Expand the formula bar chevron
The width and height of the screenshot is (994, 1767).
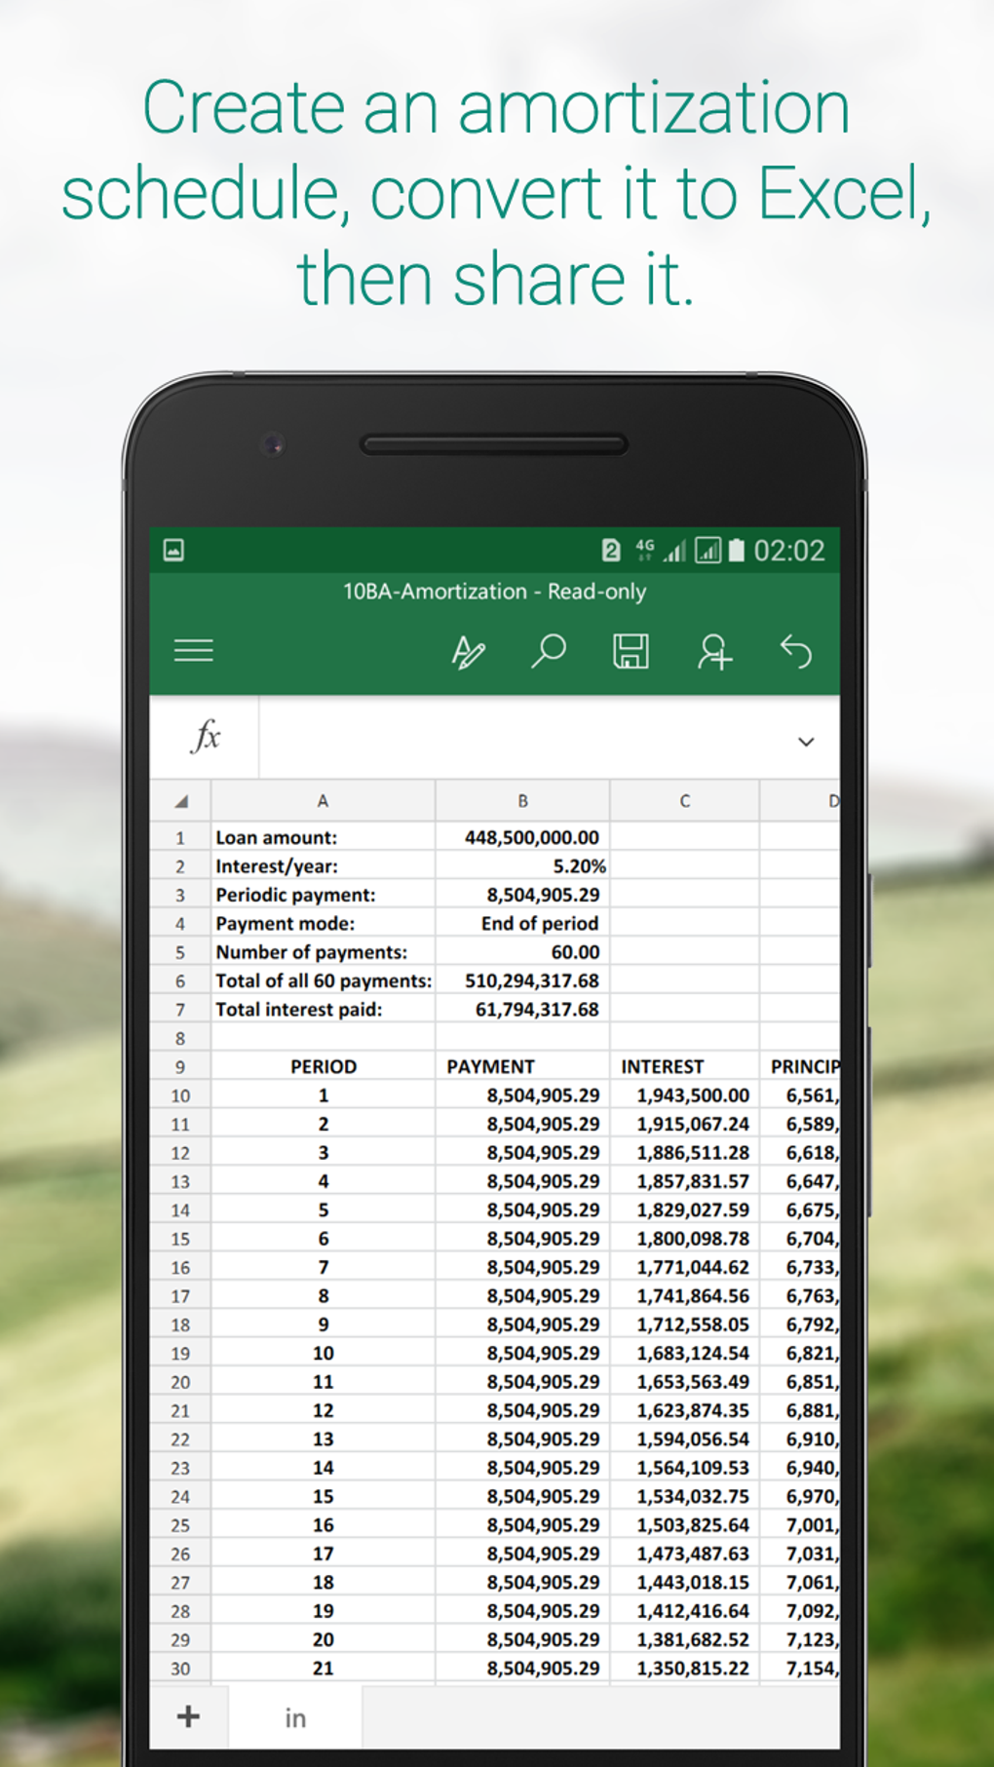click(806, 742)
